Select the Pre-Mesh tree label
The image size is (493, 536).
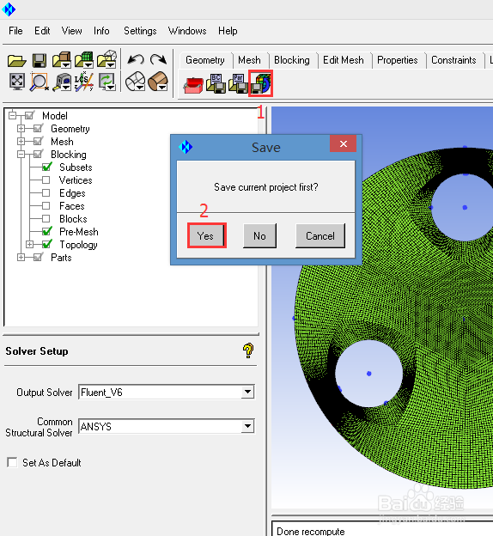click(79, 232)
